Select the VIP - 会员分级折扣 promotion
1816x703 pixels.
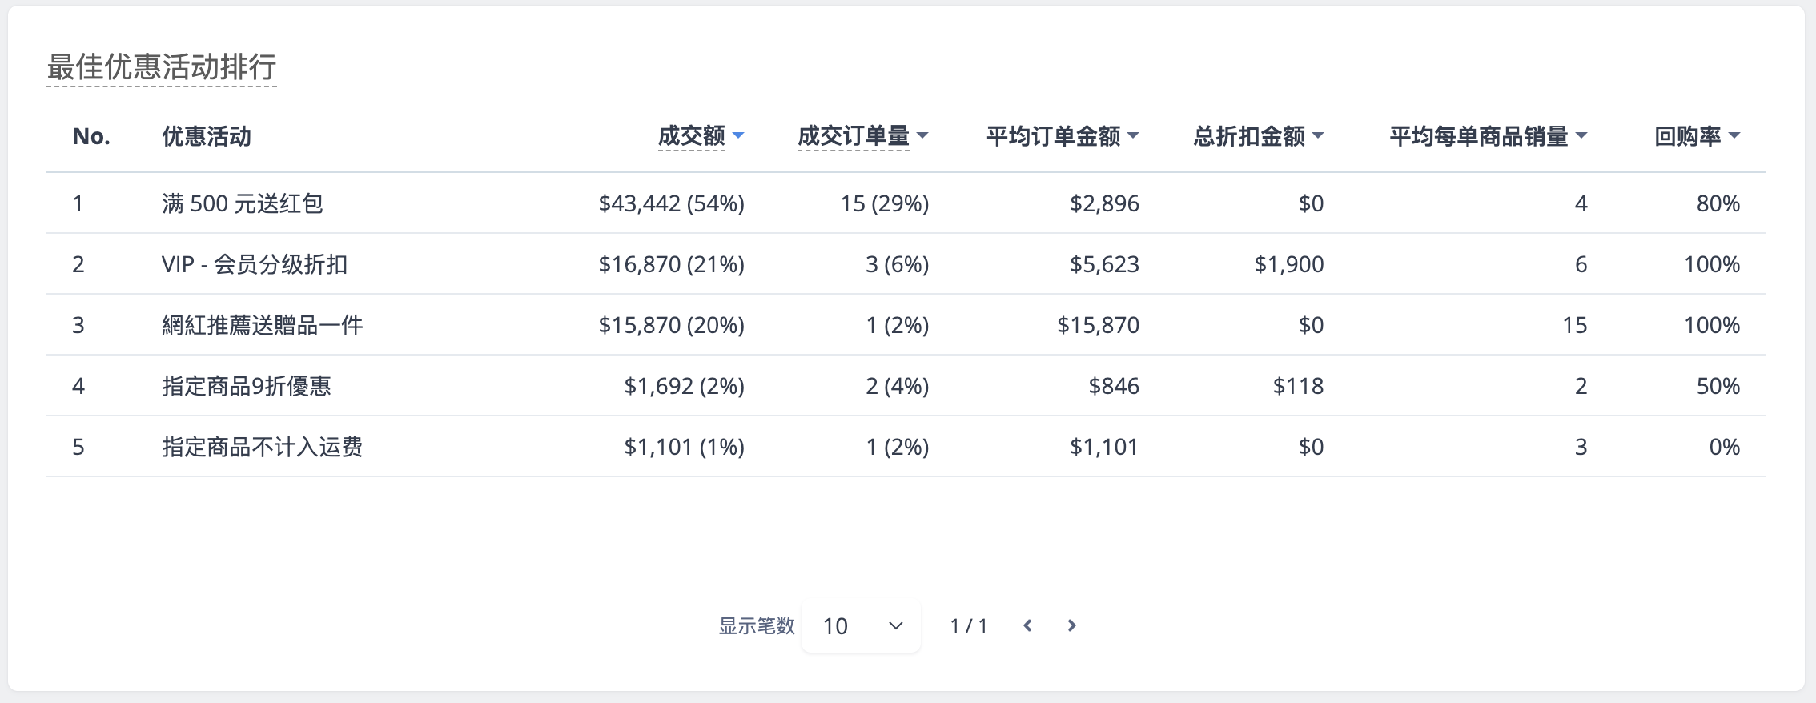tap(255, 264)
